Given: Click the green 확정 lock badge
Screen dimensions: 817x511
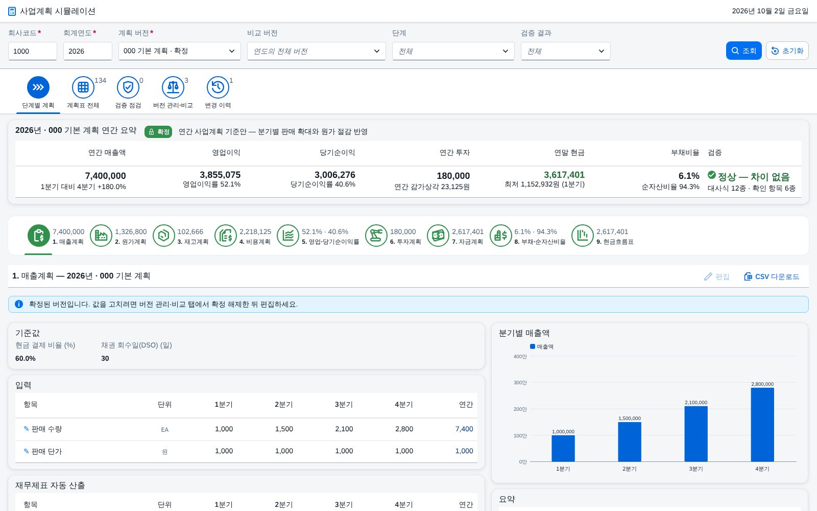Looking at the screenshot, I should coord(158,132).
